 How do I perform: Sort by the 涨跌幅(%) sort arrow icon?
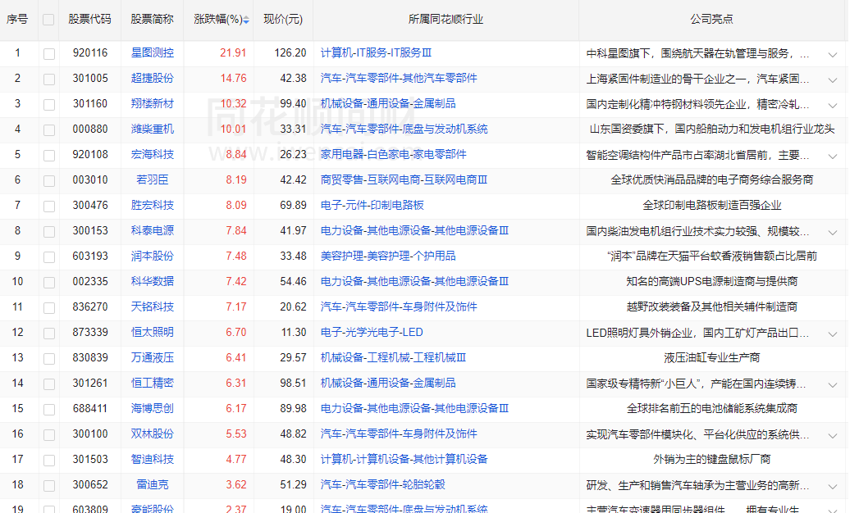[x=246, y=20]
